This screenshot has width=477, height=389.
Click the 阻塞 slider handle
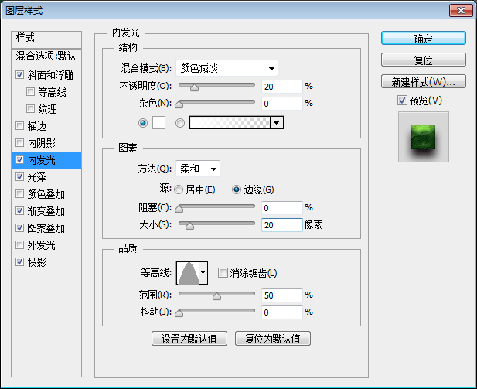click(x=179, y=209)
